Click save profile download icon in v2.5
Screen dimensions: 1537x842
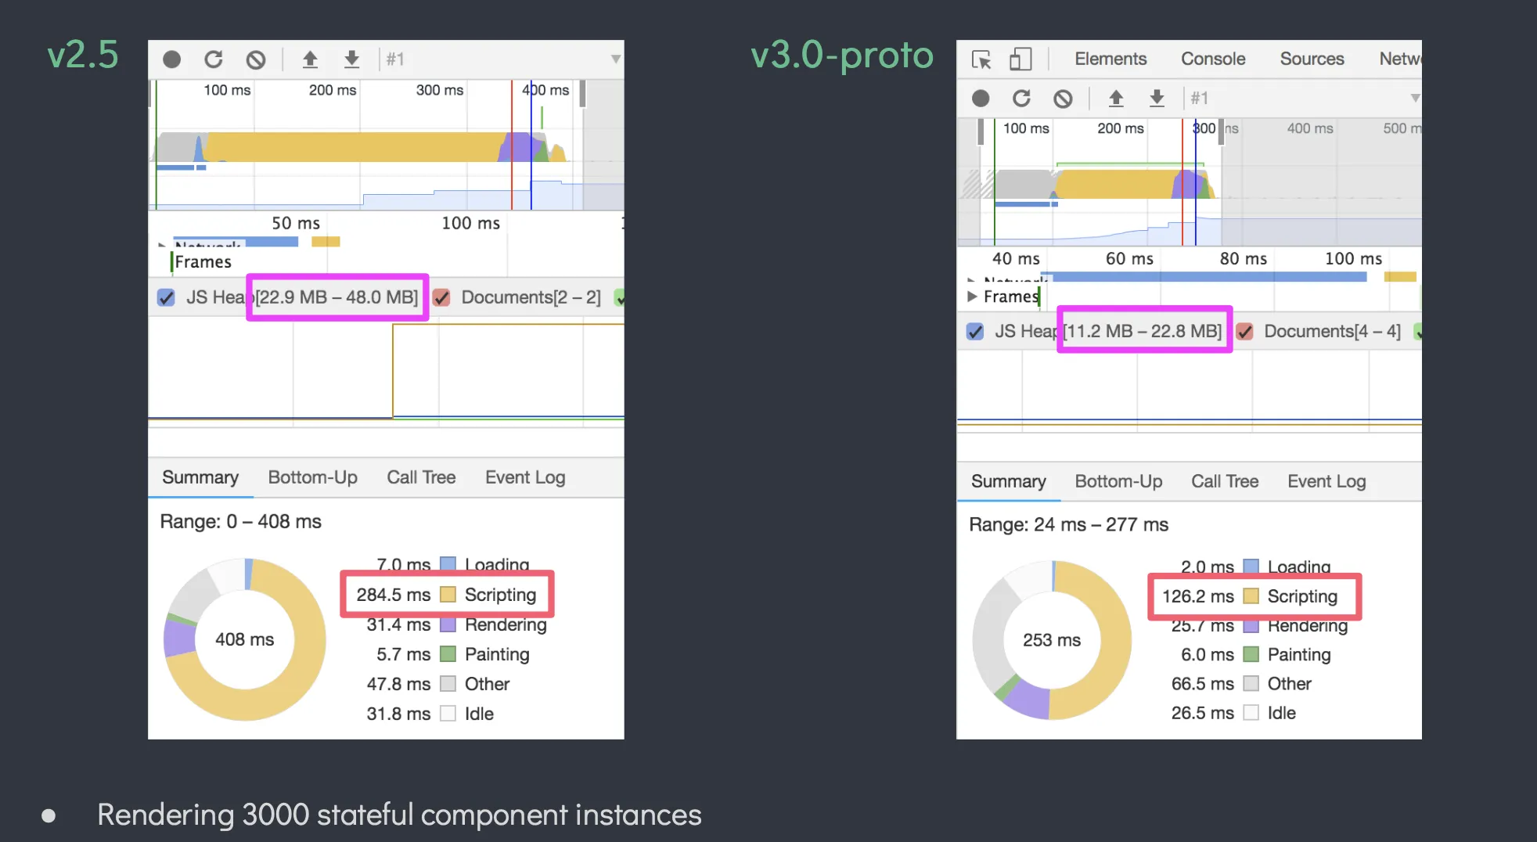352,59
